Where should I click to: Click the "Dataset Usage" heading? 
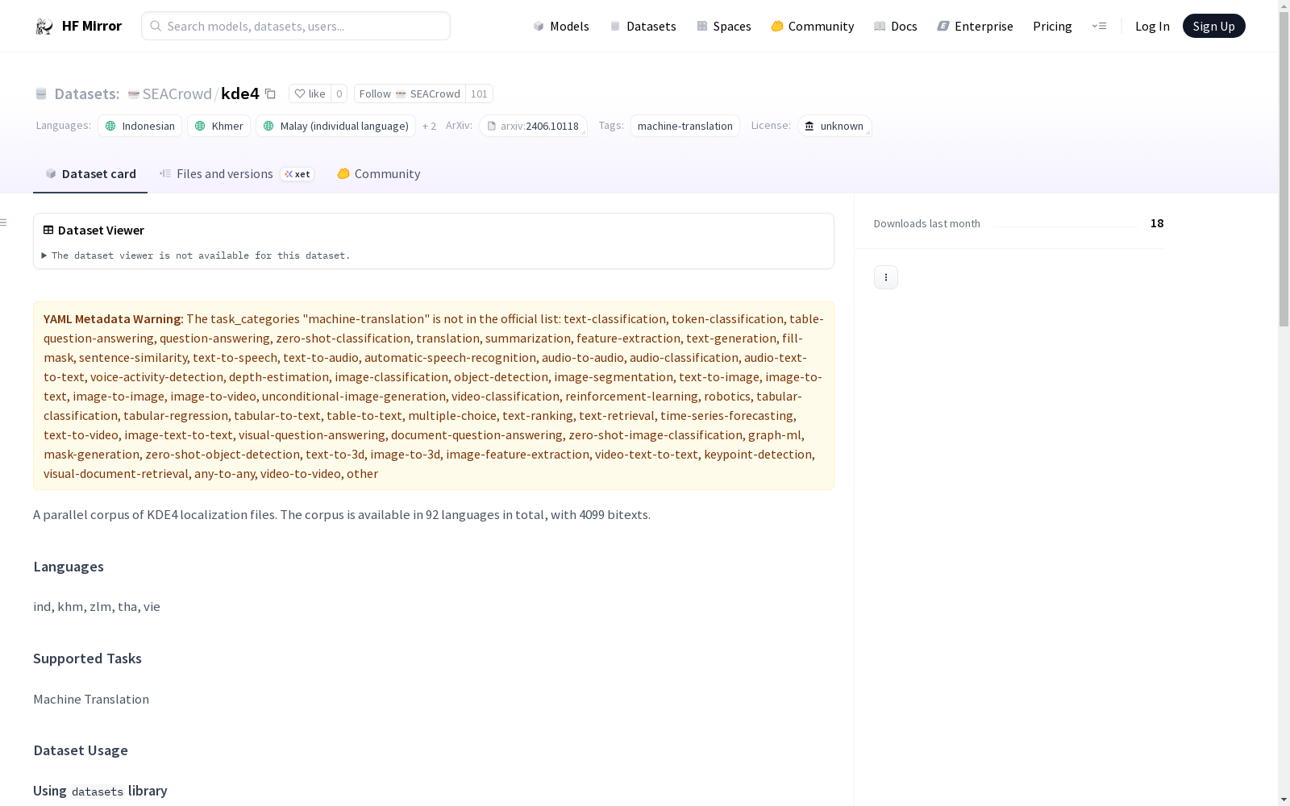(81, 750)
